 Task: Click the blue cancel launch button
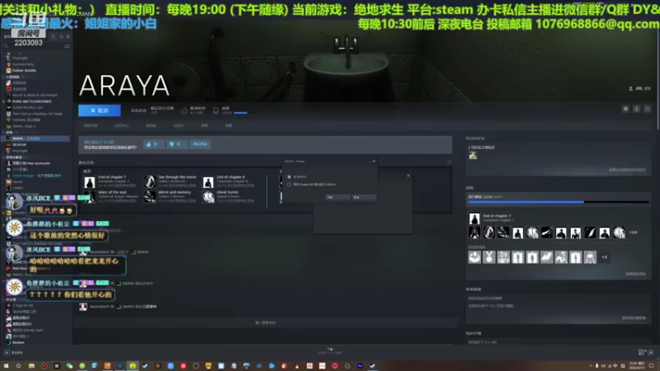(x=99, y=110)
